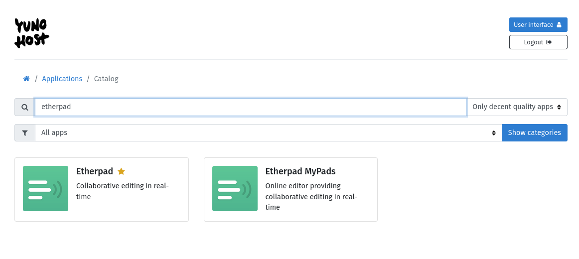Open the Etherpad app title
The width and height of the screenshot is (579, 259).
click(95, 171)
